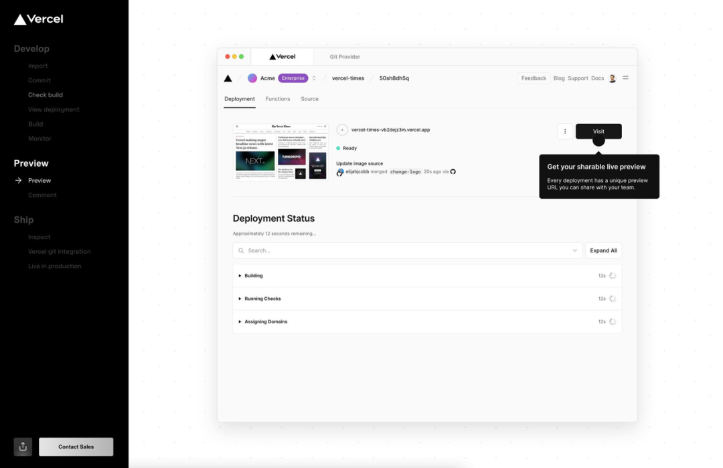This screenshot has width=723, height=468.
Task: Go to the Check build step
Action: coord(46,95)
